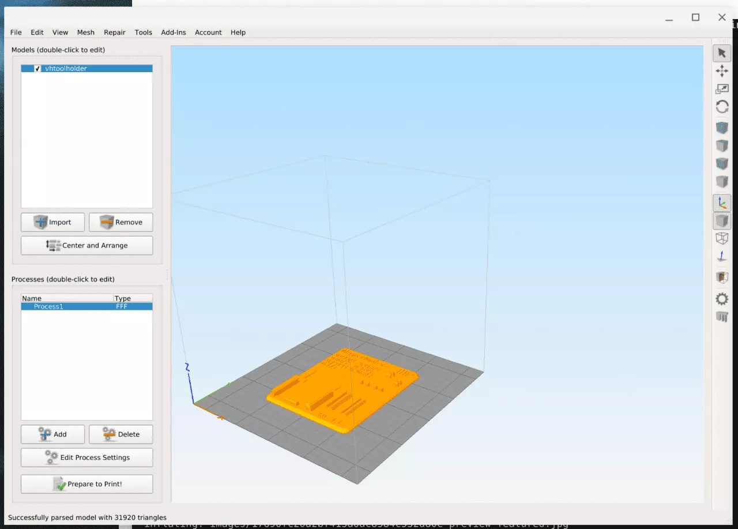Viewport: 738px width, 529px height.
Task: Select the Process1 row in list
Action: pyautogui.click(x=68, y=306)
